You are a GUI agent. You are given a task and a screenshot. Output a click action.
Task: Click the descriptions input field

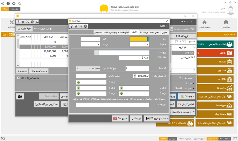pos(112,105)
